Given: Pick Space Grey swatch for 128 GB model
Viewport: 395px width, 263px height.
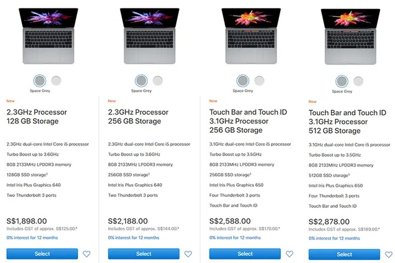Looking at the screenshot, I should tap(39, 81).
